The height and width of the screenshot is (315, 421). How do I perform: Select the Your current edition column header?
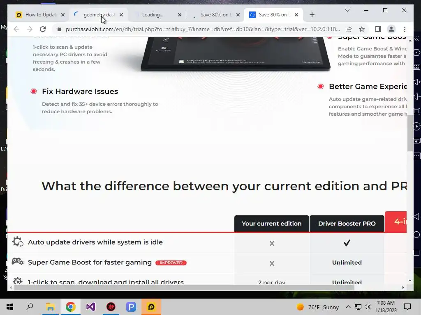point(271,224)
